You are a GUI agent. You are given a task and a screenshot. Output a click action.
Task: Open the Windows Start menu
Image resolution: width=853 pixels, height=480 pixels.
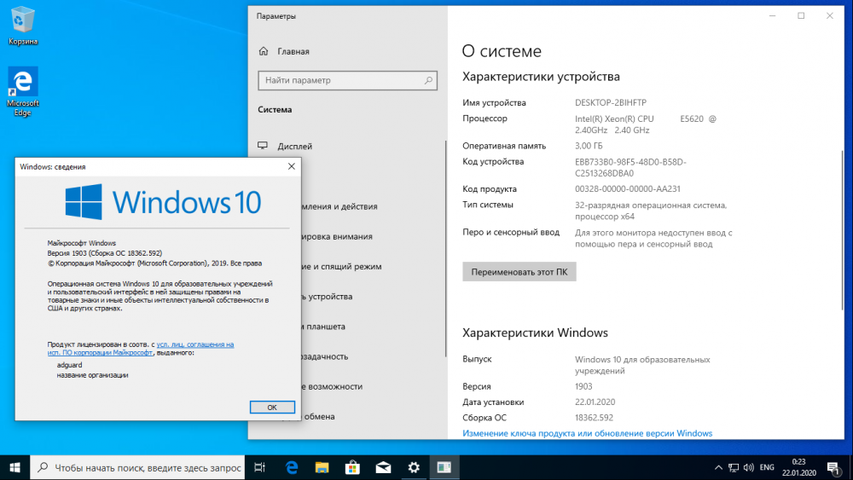(15, 467)
